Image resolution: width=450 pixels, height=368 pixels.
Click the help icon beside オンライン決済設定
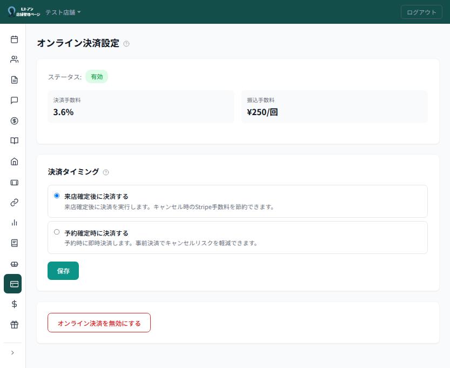coord(126,44)
